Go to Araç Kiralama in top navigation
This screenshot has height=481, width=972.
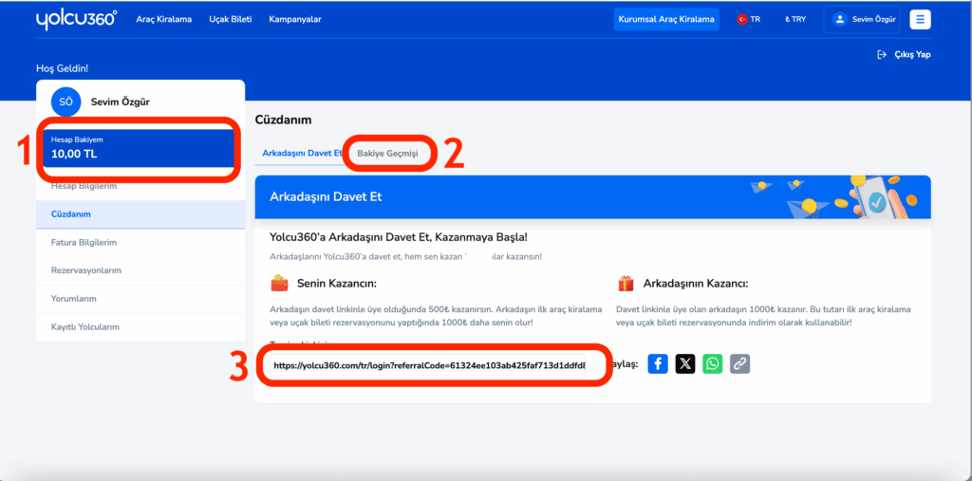pos(163,19)
